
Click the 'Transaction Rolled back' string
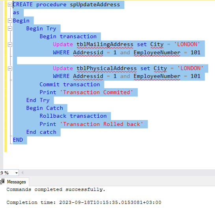tap(101, 124)
